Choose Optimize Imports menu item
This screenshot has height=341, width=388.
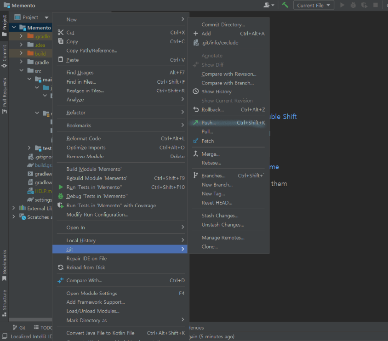[121, 148]
